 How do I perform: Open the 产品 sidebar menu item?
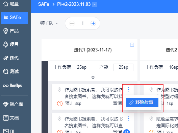(x=11, y=31)
